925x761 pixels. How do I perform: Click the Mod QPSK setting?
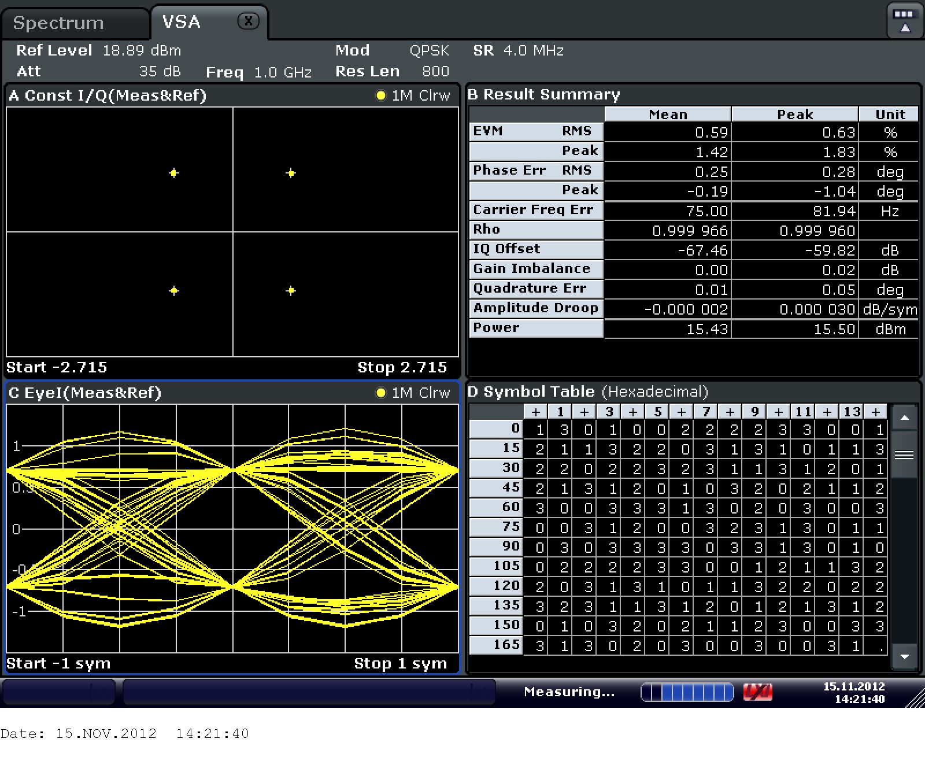[429, 51]
